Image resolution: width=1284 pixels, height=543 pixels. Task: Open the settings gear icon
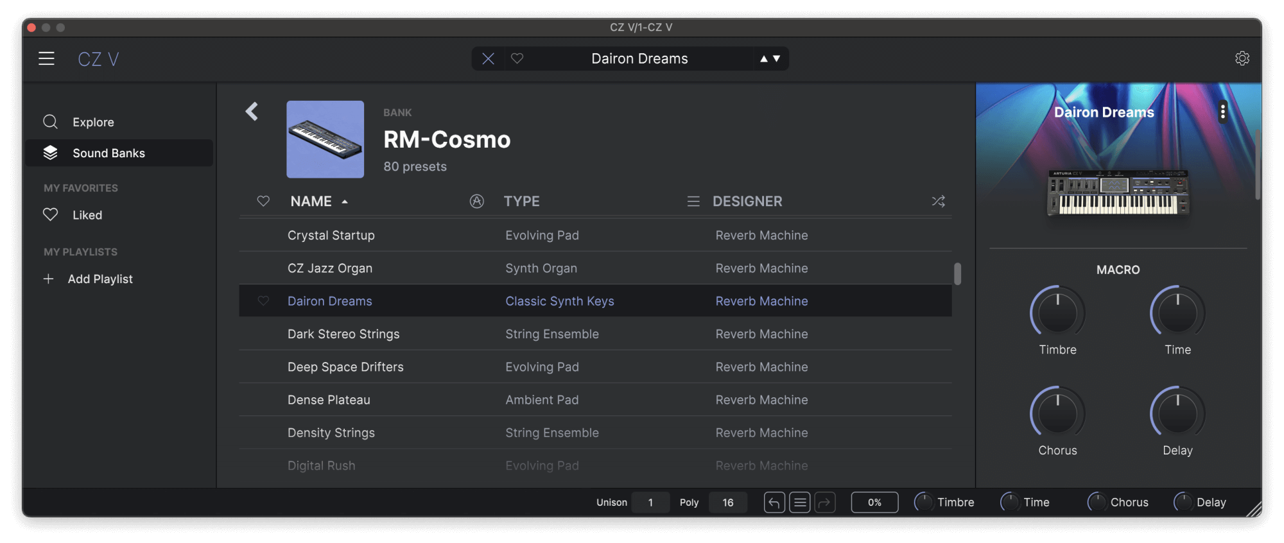pyautogui.click(x=1242, y=58)
